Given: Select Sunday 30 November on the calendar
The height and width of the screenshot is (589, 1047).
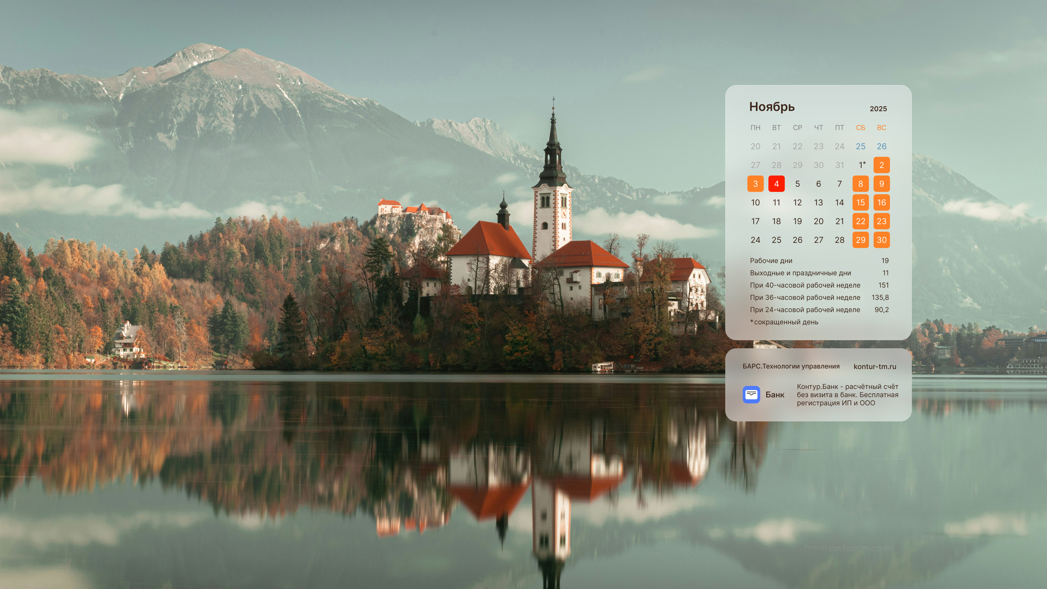Looking at the screenshot, I should pyautogui.click(x=881, y=240).
